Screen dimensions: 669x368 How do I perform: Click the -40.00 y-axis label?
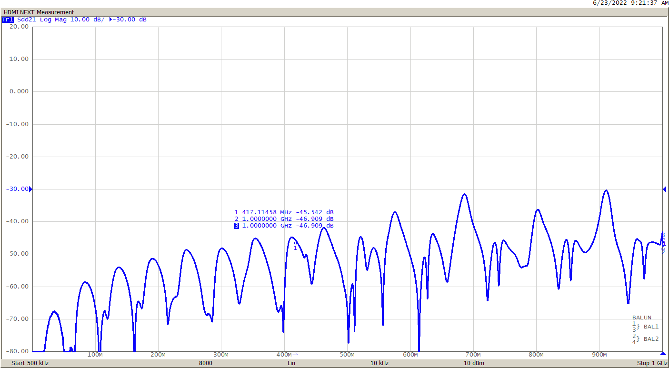17,221
